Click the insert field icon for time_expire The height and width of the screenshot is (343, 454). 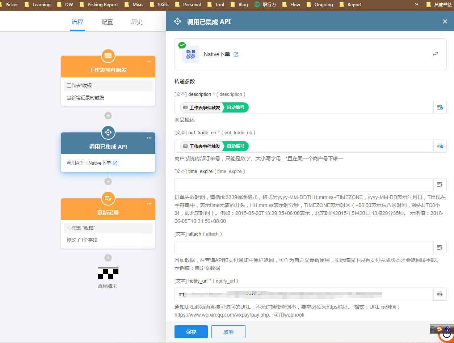pos(440,185)
